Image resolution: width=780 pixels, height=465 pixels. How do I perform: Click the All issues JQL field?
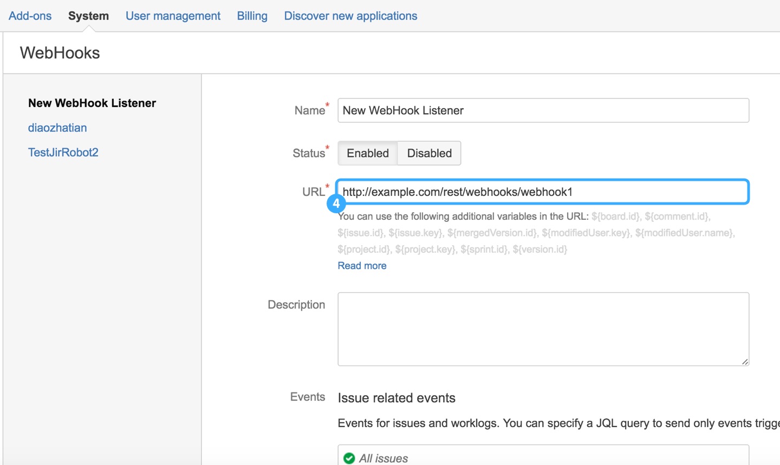coord(543,455)
